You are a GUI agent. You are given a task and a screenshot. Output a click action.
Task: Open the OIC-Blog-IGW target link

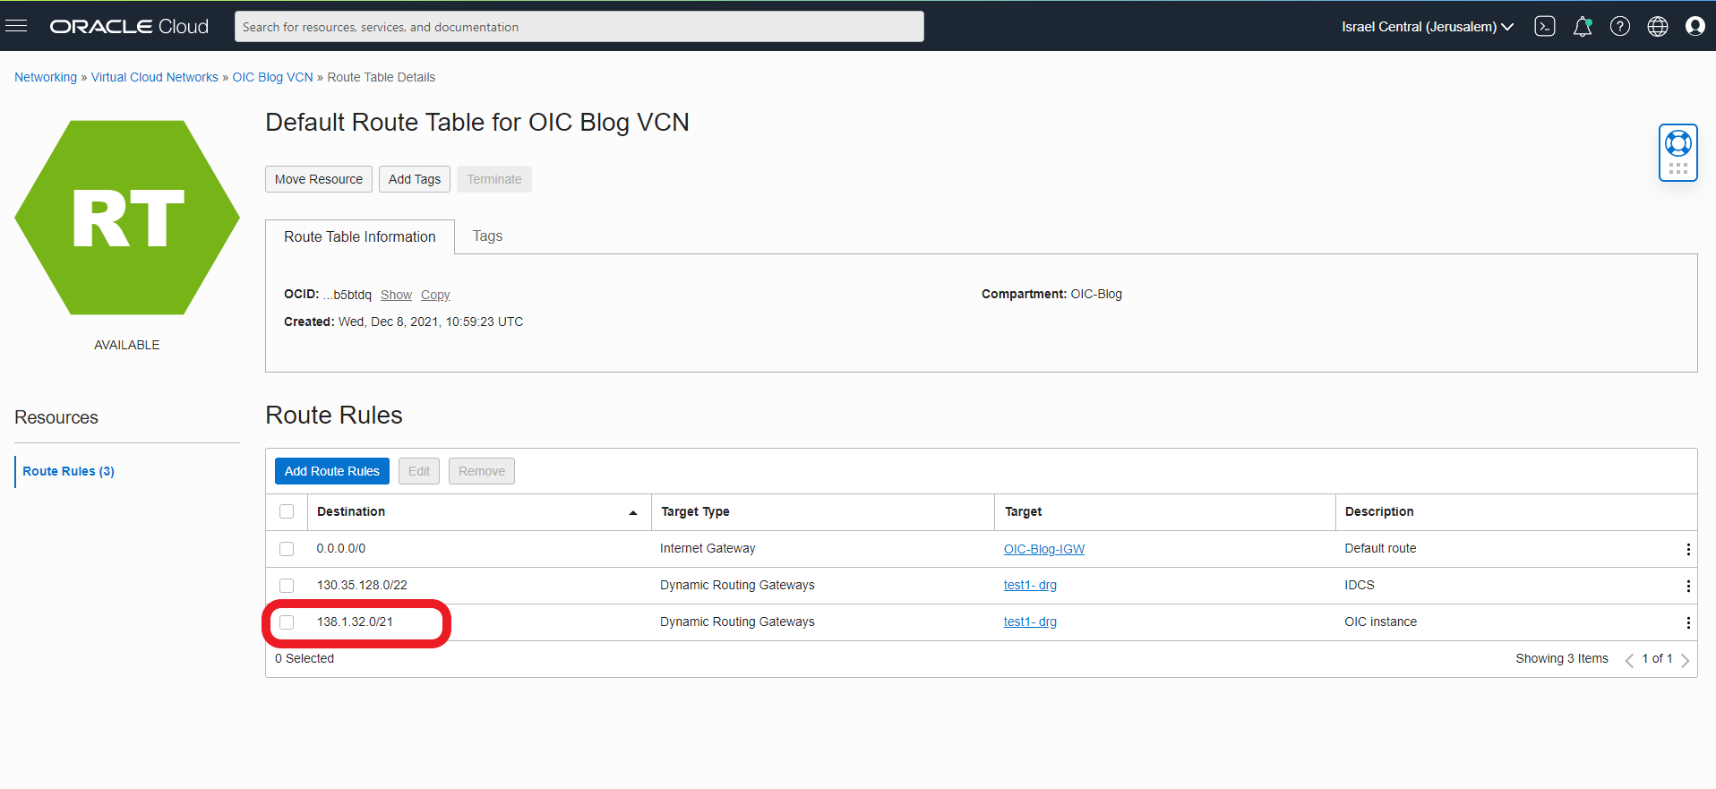tap(1044, 549)
